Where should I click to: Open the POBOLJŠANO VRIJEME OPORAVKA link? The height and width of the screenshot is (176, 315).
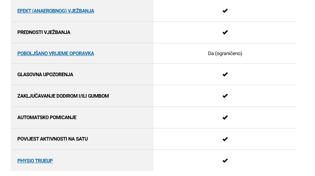pos(56,54)
